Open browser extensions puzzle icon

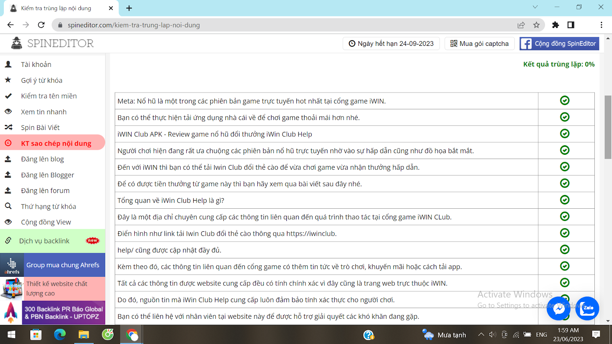(x=555, y=25)
